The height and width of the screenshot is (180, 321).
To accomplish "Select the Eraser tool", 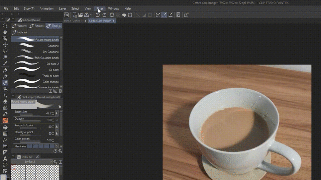I will [x=5, y=102].
